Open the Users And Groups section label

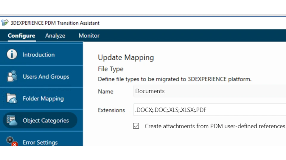point(46,76)
